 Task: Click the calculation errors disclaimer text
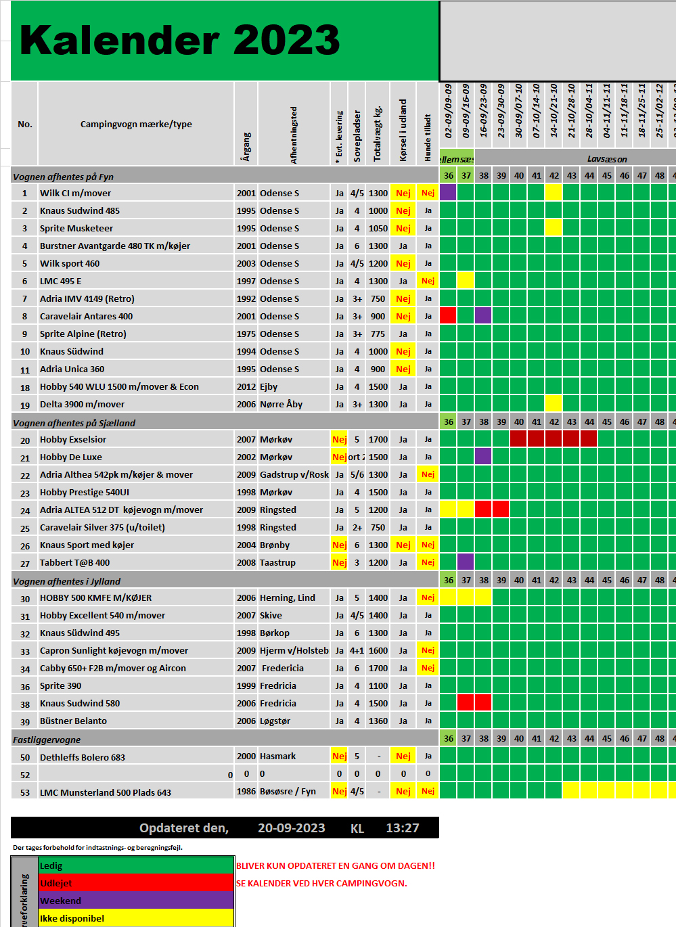97,847
